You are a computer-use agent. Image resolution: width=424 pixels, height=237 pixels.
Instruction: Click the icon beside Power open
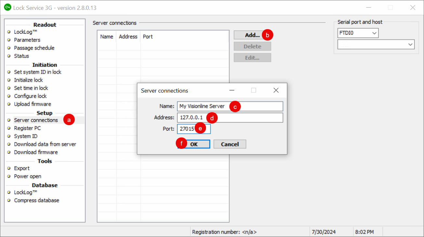[x=8, y=176]
